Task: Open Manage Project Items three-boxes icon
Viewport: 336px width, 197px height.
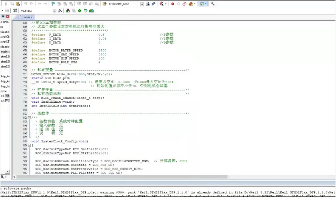Action: pyautogui.click(x=68, y=11)
